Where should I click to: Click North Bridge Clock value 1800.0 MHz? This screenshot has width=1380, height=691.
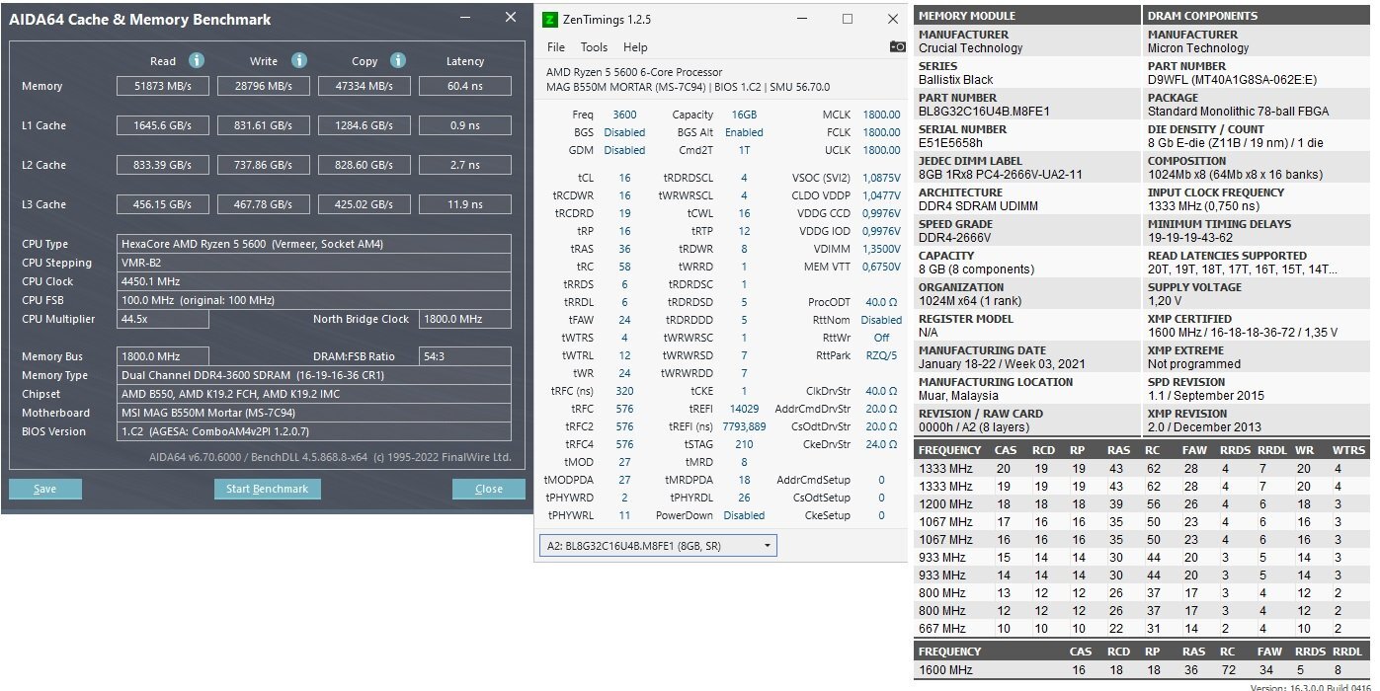(465, 319)
